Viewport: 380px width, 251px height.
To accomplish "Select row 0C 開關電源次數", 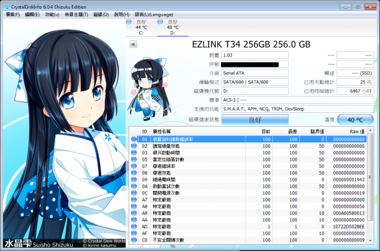I will coord(248,193).
